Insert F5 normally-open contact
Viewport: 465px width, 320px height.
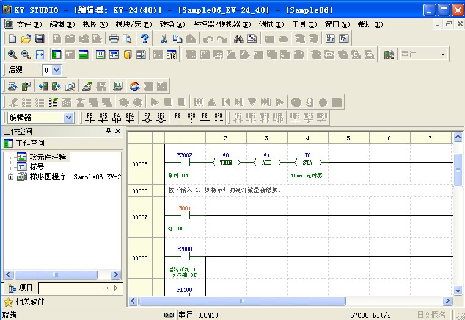tap(90, 117)
